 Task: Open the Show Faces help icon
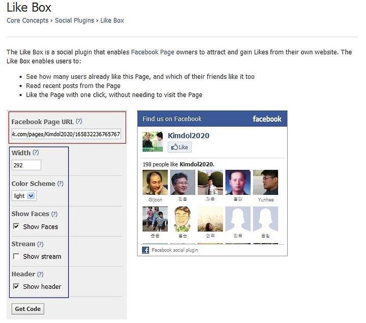click(x=54, y=214)
